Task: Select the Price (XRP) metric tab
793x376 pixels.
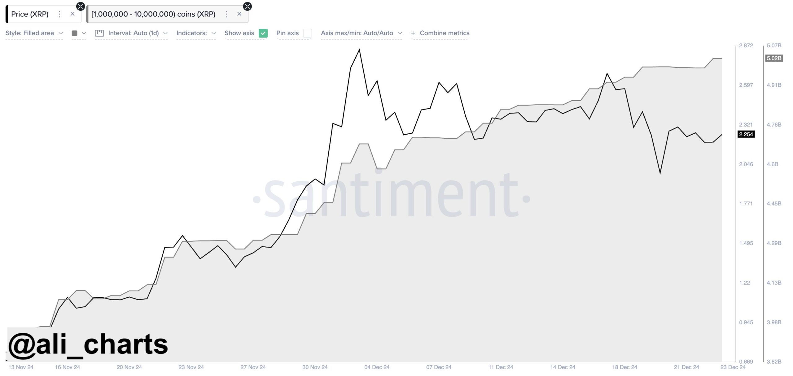Action: pos(29,14)
